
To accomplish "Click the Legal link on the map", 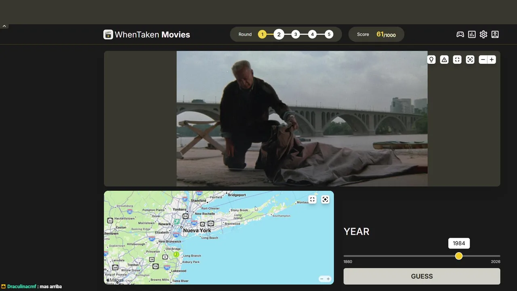I will pos(128,280).
